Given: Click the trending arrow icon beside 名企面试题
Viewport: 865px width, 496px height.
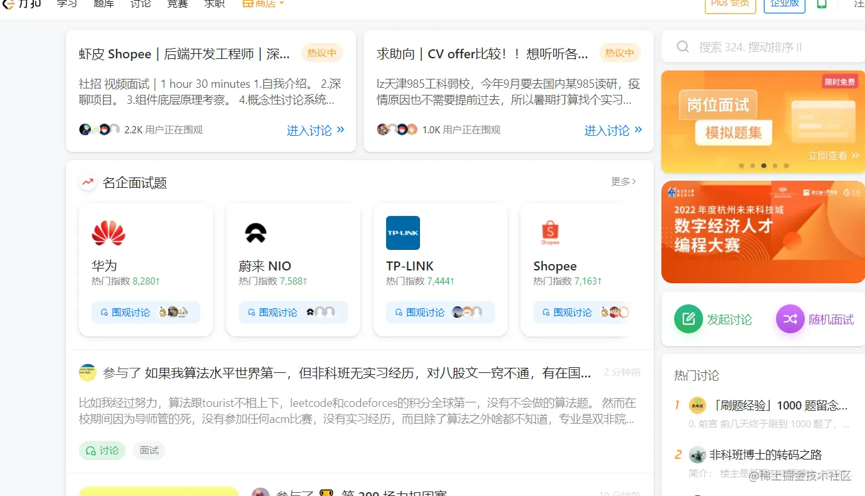Looking at the screenshot, I should pos(88,182).
